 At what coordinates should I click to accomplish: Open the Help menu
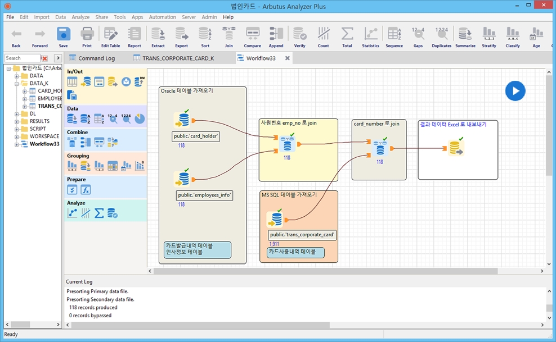coord(228,17)
